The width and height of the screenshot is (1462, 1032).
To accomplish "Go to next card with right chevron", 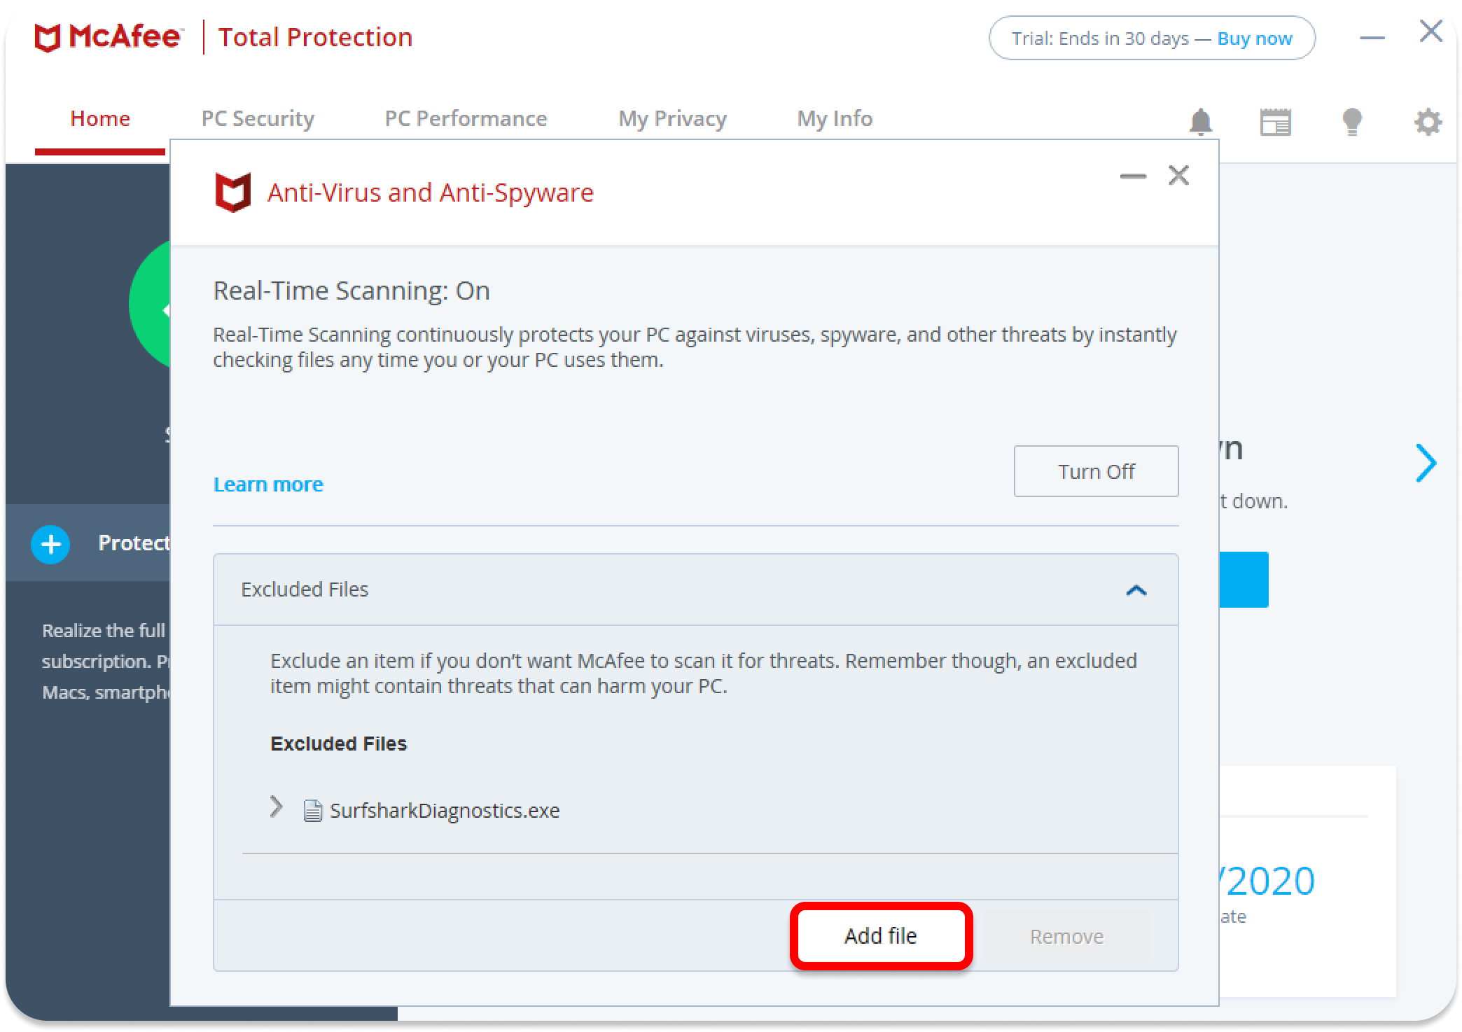I will 1425,463.
